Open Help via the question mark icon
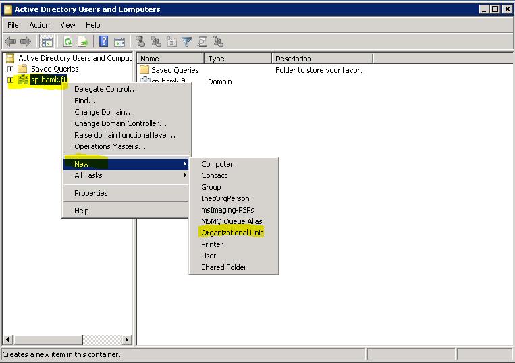Screen dimensions: 515x363 [103, 41]
